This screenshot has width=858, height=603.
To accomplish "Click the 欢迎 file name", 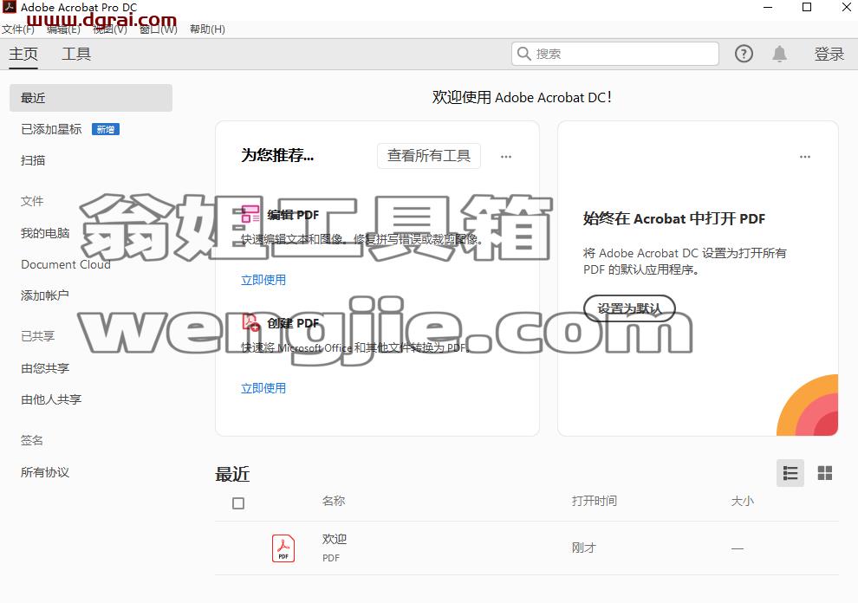I will 335,539.
